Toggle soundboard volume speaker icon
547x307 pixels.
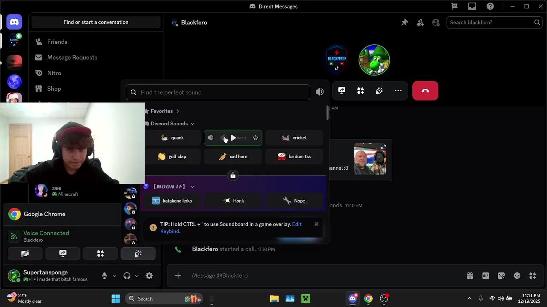(x=320, y=92)
